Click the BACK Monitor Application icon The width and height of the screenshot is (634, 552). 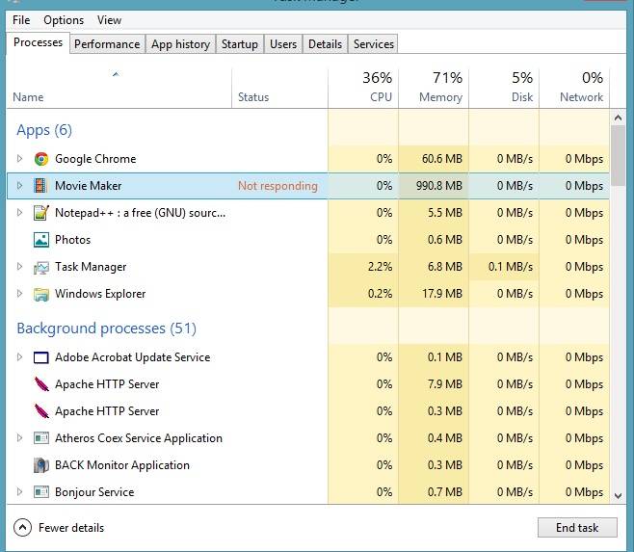pos(41,465)
